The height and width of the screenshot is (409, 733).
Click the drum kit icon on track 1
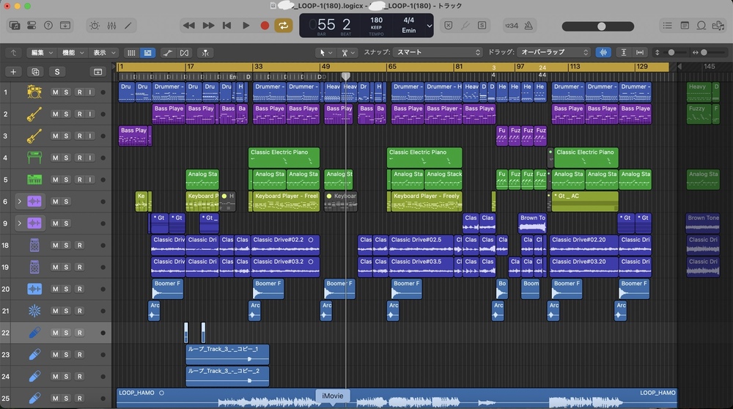click(x=34, y=92)
